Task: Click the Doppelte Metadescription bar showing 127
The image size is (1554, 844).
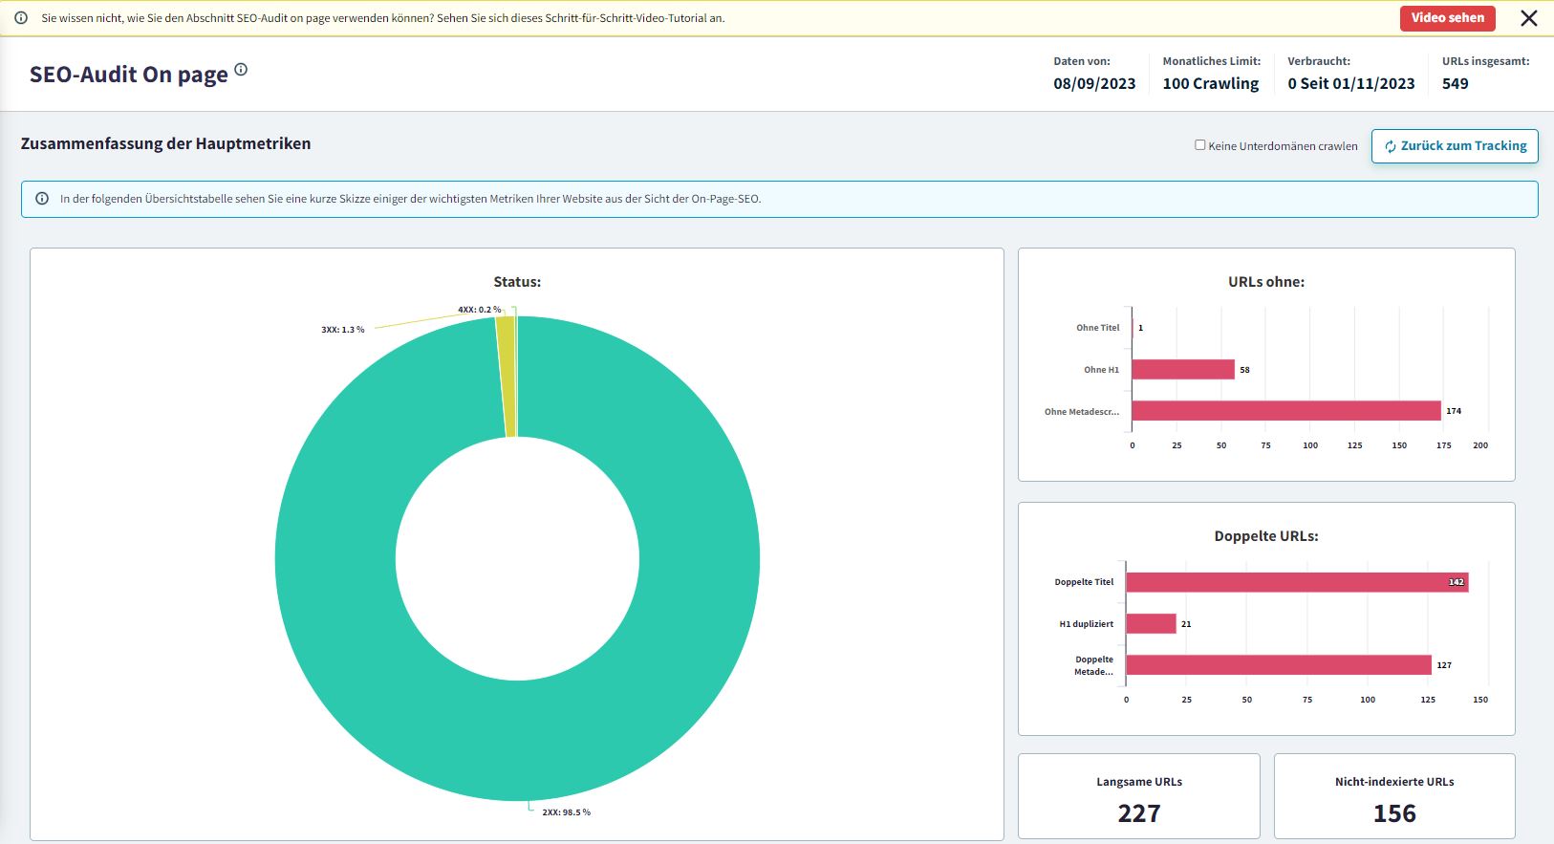Action: 1278,665
